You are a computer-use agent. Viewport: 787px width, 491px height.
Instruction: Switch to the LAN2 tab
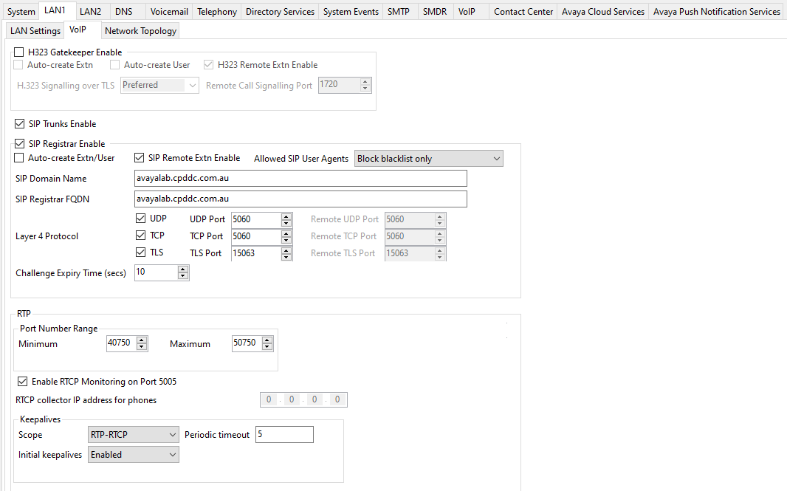90,12
